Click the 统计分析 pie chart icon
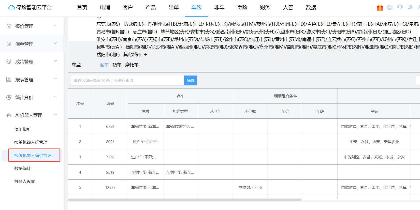This screenshot has height=210, width=420. click(9, 97)
